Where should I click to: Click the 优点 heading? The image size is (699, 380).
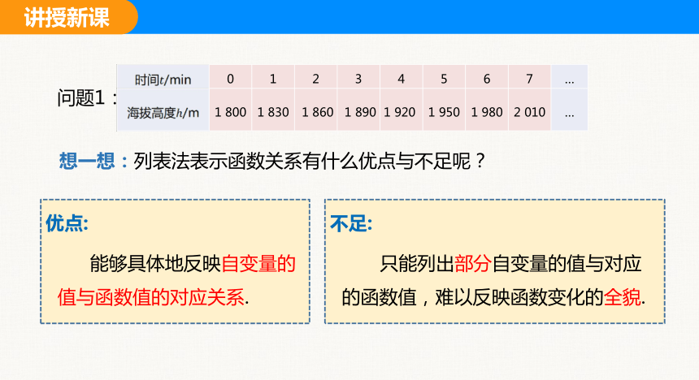(x=67, y=223)
